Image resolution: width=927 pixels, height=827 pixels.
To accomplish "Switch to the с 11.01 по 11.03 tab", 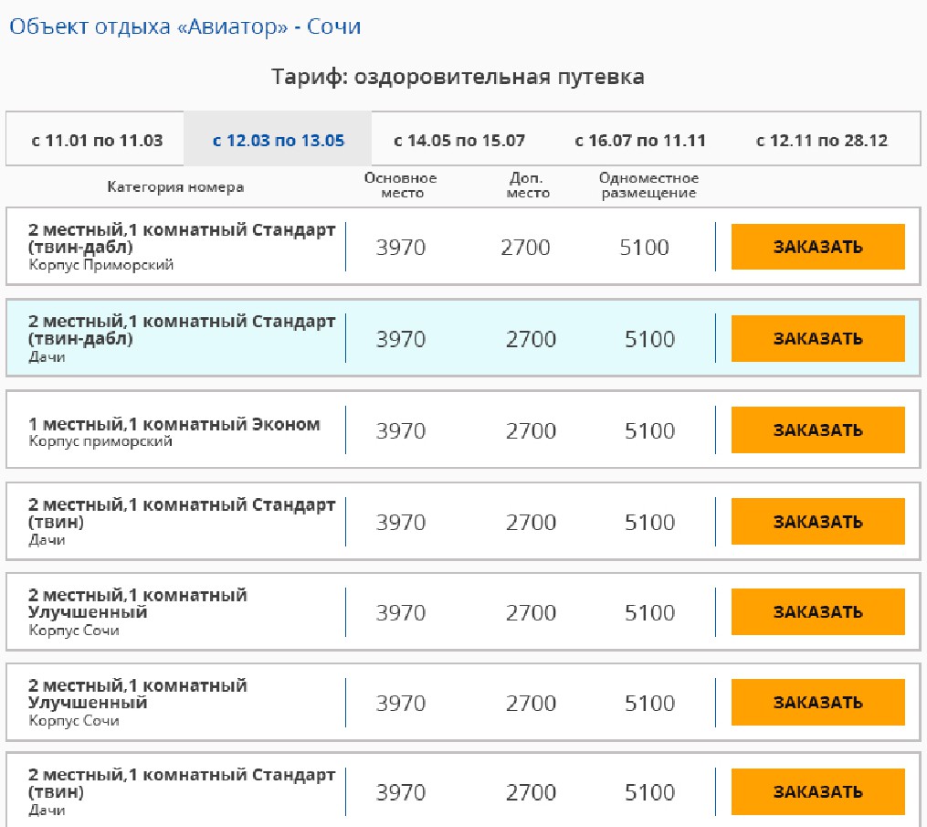I will coord(97,141).
